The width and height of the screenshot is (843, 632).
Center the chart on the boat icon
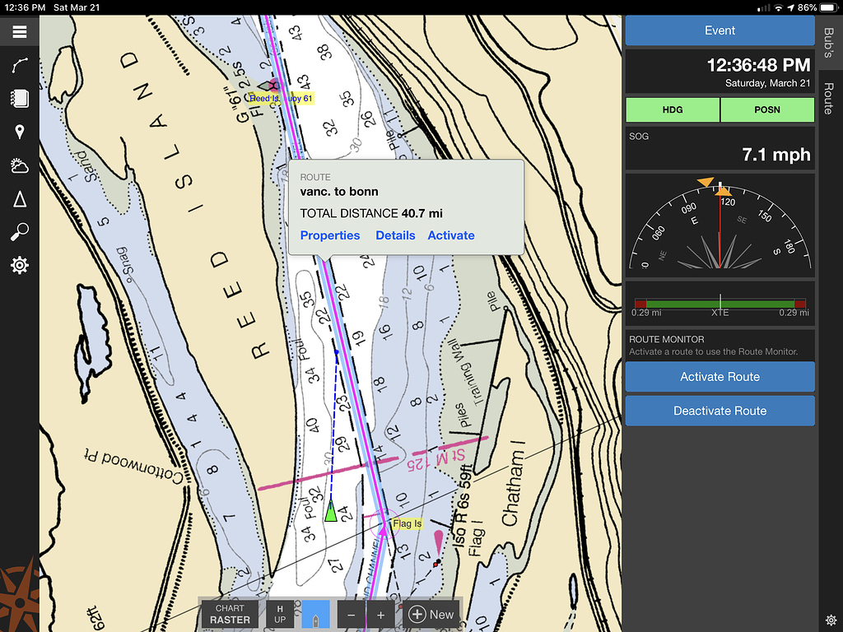(x=315, y=614)
